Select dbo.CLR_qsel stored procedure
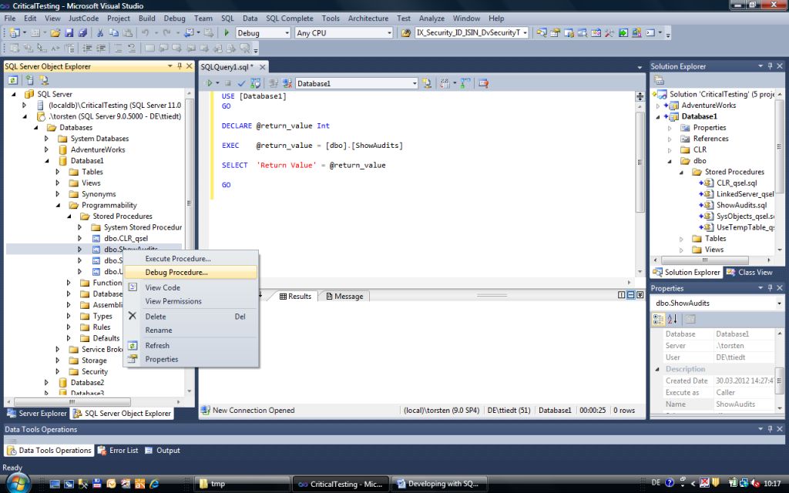The width and height of the screenshot is (789, 493). pos(126,239)
